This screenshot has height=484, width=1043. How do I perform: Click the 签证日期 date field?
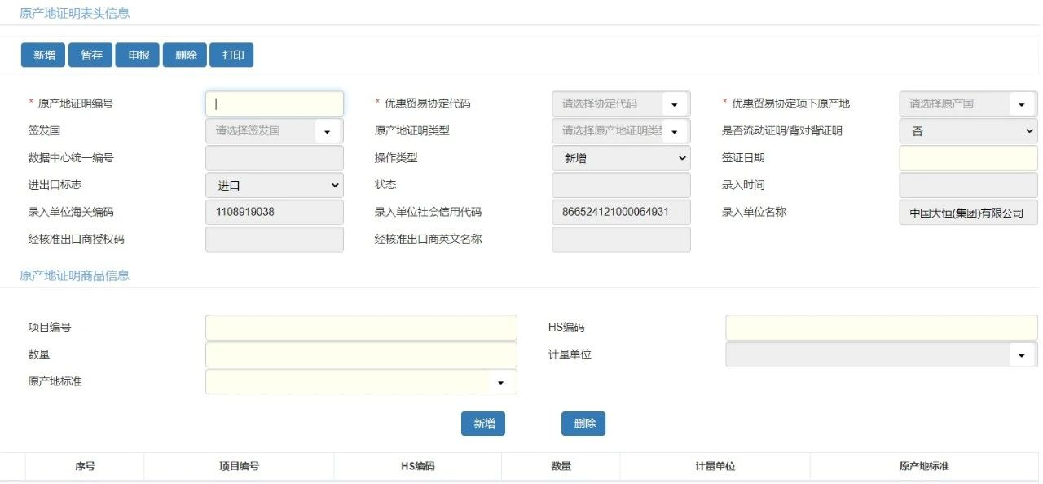968,158
